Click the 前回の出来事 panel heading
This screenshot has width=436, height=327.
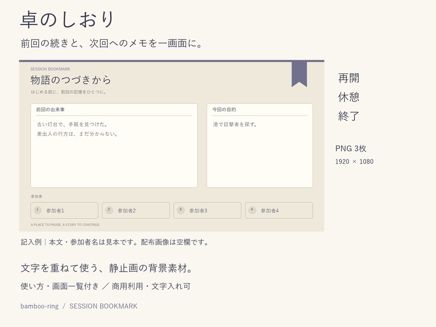tap(50, 109)
